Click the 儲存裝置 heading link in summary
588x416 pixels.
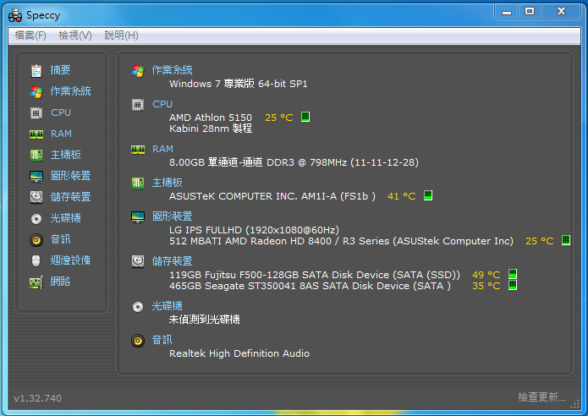point(172,261)
